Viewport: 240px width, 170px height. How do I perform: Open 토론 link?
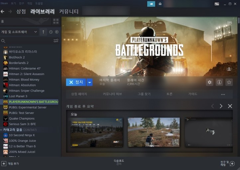click(169, 94)
